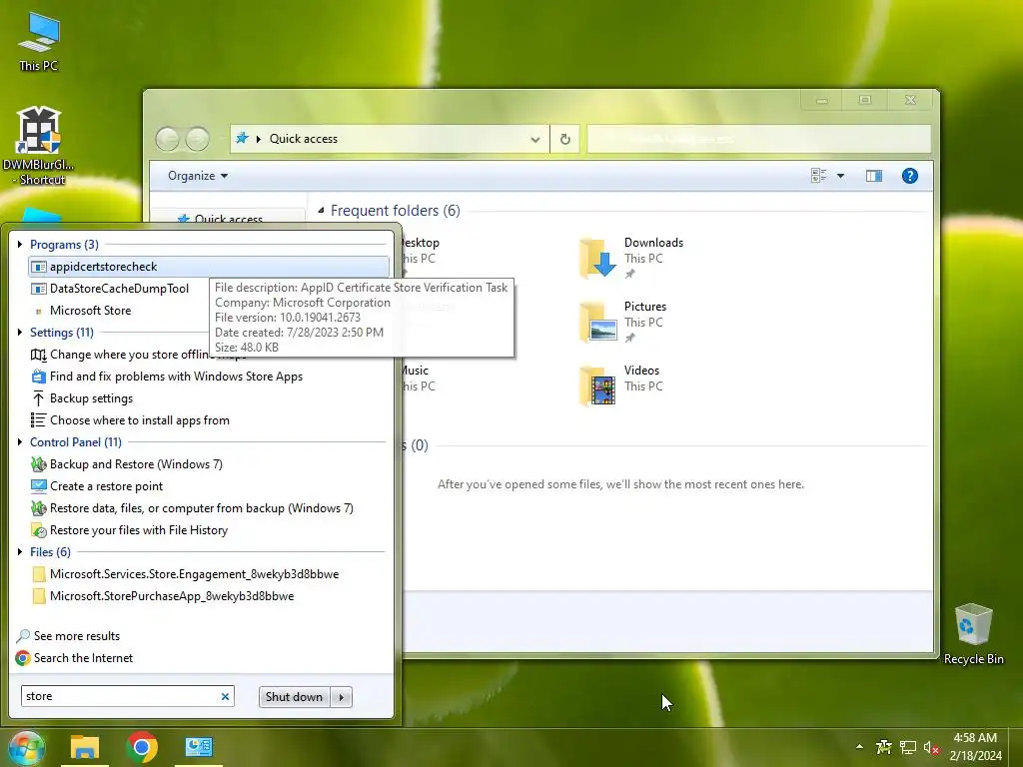Launch Google Chrome from the taskbar
The width and height of the screenshot is (1023, 767).
(x=142, y=747)
